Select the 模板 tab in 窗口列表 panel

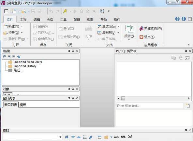[x=22, y=105]
